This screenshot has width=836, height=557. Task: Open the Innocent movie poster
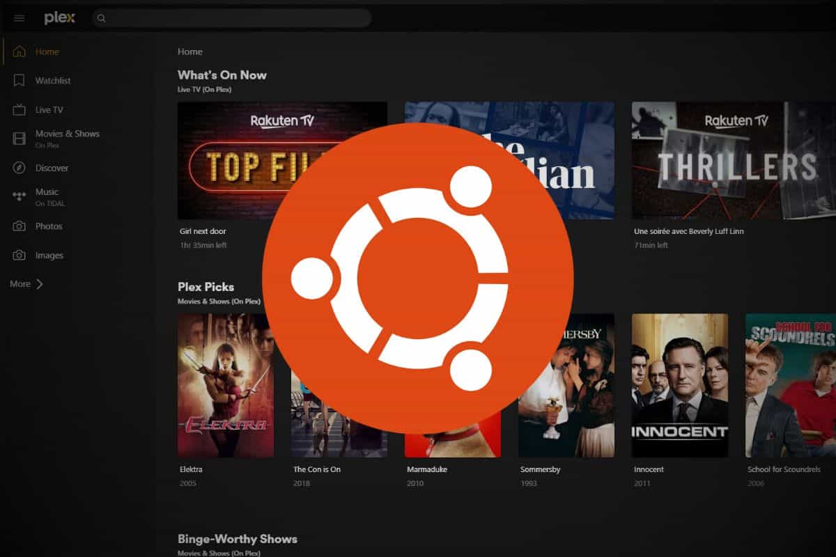tap(680, 385)
